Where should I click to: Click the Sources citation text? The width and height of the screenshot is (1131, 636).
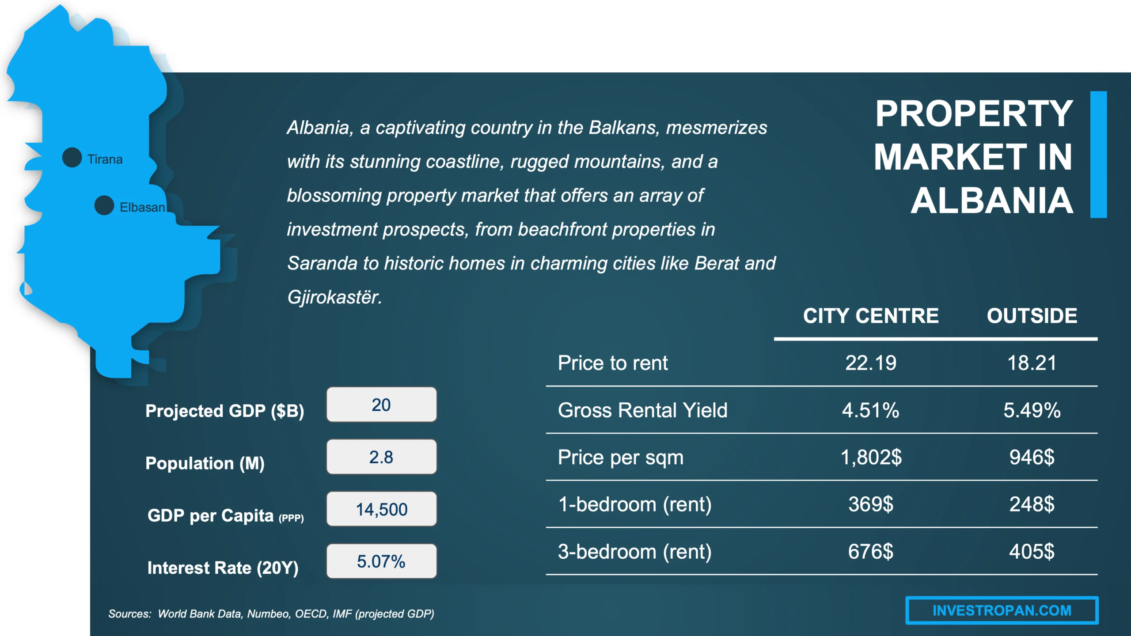tap(271, 613)
